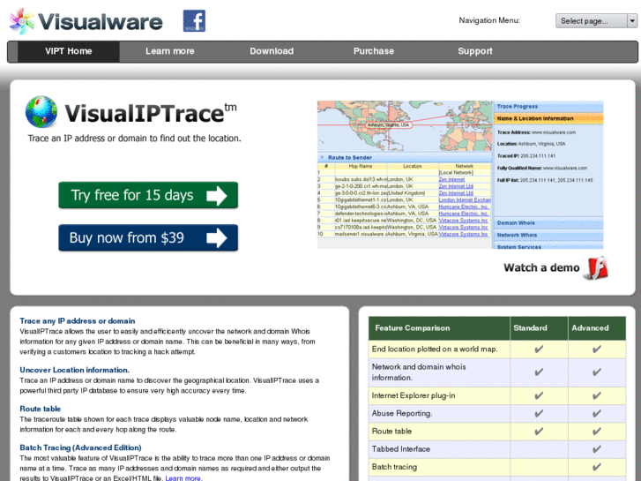Click the arrow on Try free button
The width and height of the screenshot is (641, 481).
click(217, 196)
